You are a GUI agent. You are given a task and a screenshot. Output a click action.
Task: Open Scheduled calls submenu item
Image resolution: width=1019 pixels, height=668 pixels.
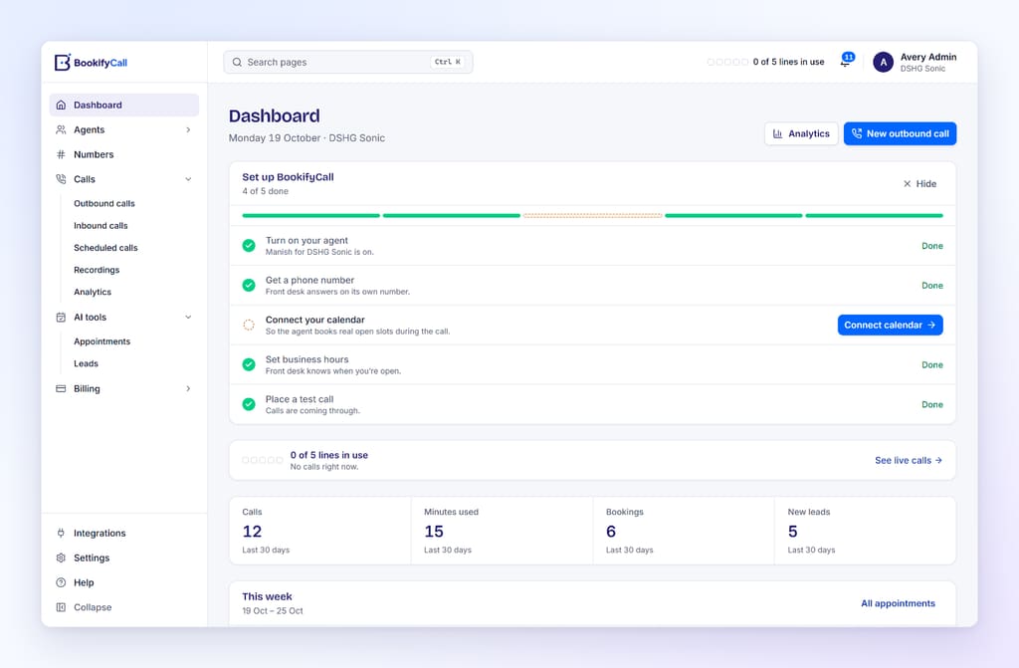105,248
